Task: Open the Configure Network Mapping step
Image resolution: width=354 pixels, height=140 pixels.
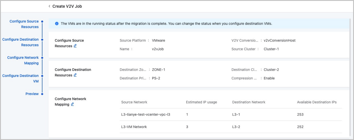Action: coord(23,60)
